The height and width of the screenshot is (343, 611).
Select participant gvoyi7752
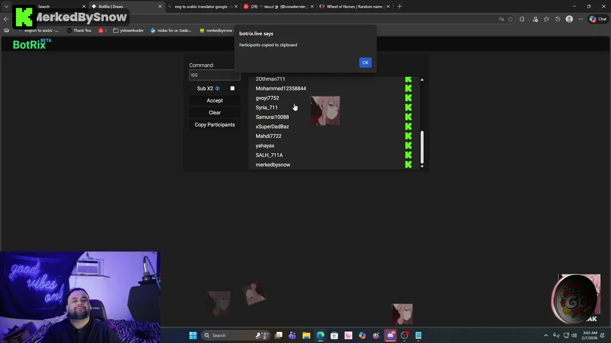pos(267,98)
